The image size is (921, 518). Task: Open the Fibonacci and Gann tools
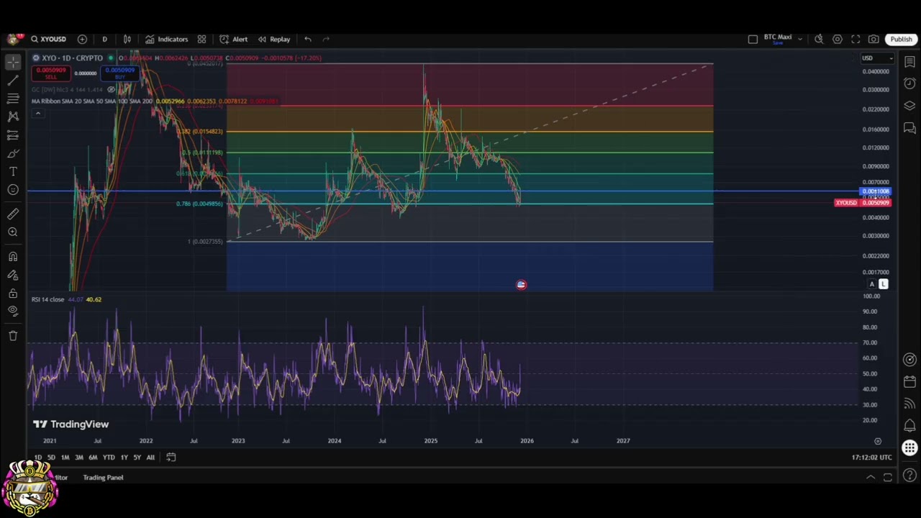pyautogui.click(x=13, y=99)
